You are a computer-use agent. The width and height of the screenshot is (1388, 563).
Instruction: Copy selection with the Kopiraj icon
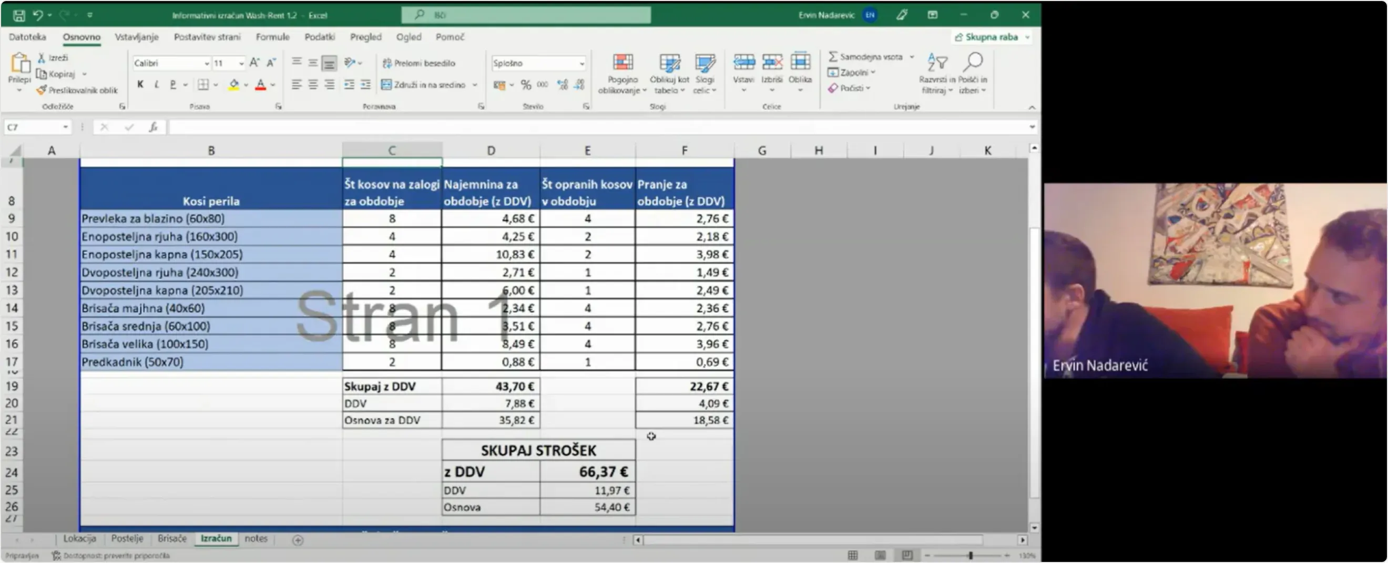[42, 74]
